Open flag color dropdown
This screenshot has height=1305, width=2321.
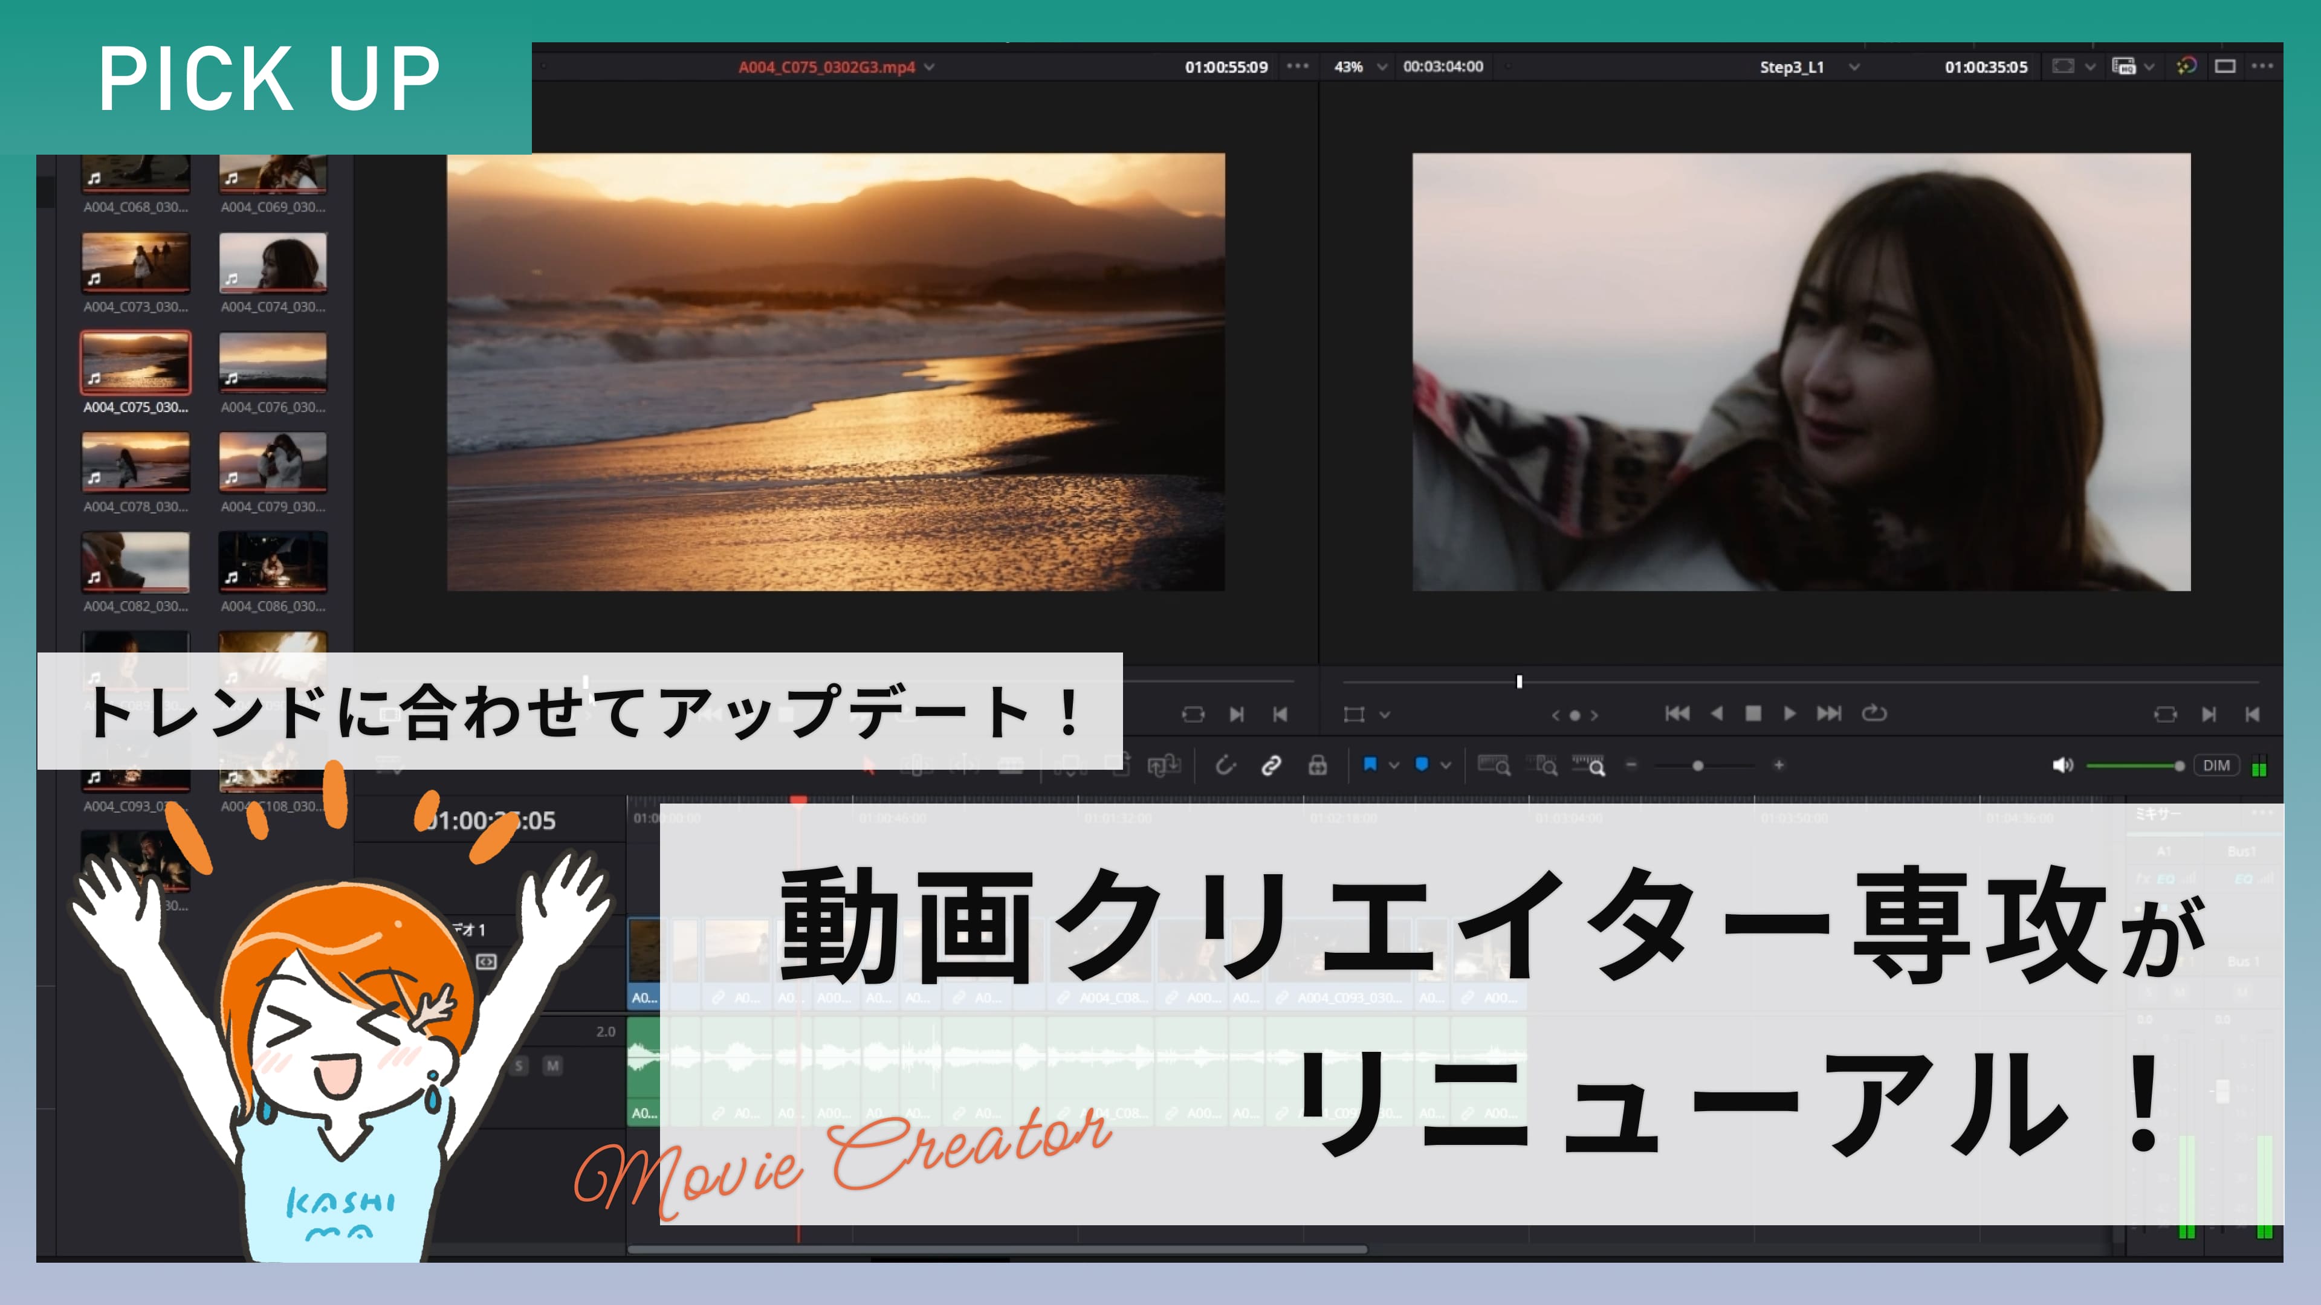[1394, 765]
